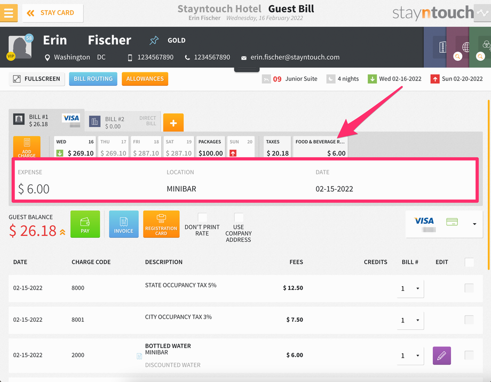This screenshot has width=491, height=382.
Task: Click the guest email envelope icon
Action: (x=243, y=58)
